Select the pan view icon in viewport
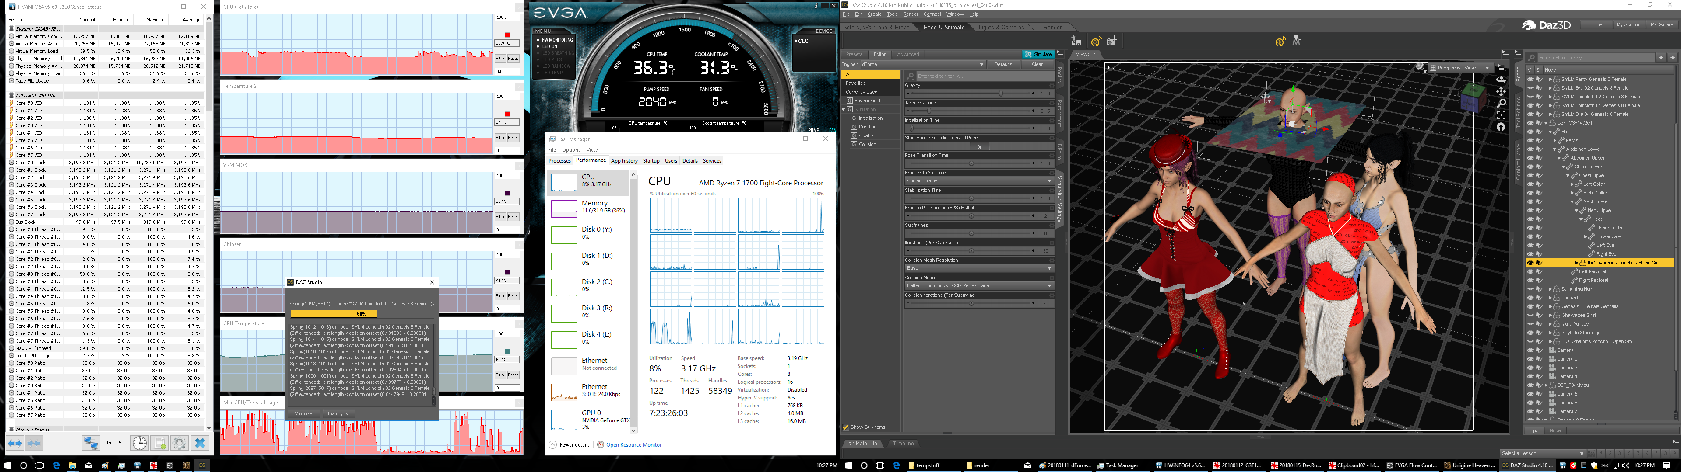The width and height of the screenshot is (1681, 472). click(1501, 91)
